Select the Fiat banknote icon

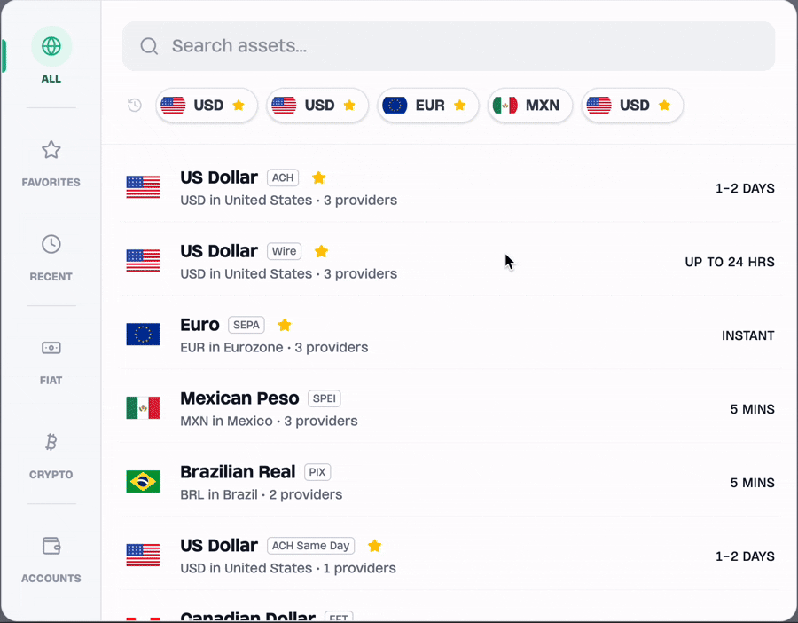click(51, 348)
